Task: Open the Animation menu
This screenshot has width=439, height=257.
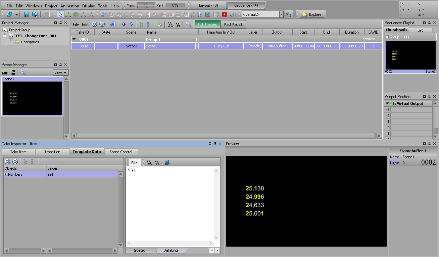Action: [70, 6]
